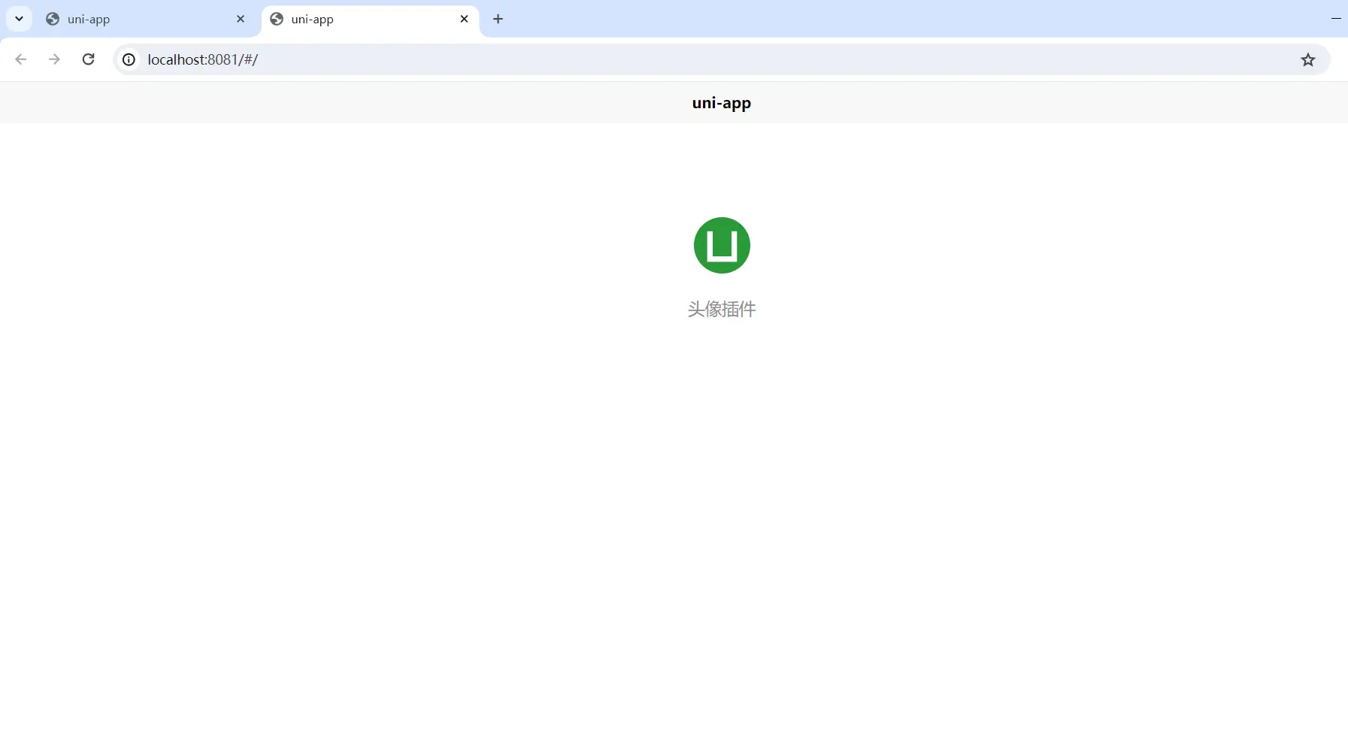Open the tab search dropdown arrow
Viewport: 1348px width, 741px height.
pos(20,19)
